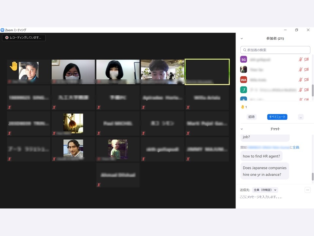
Task: Click muted mic icon beside child photo avatar row
Action: click(x=300, y=69)
